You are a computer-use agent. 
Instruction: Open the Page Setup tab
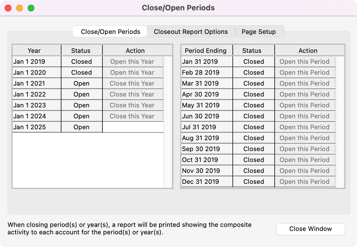click(259, 32)
